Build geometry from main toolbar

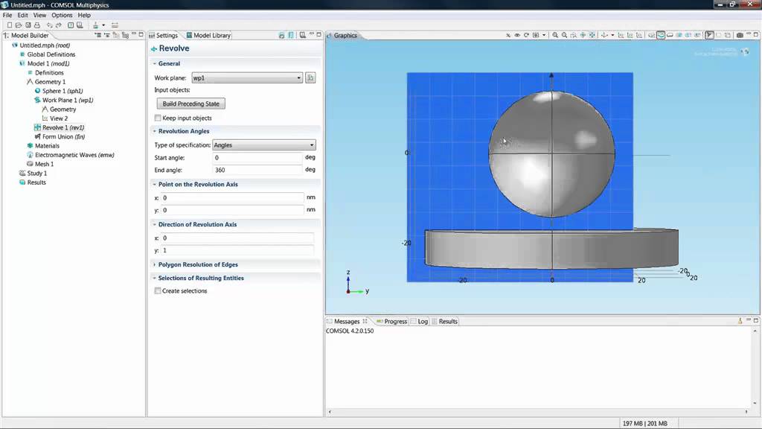coord(95,25)
